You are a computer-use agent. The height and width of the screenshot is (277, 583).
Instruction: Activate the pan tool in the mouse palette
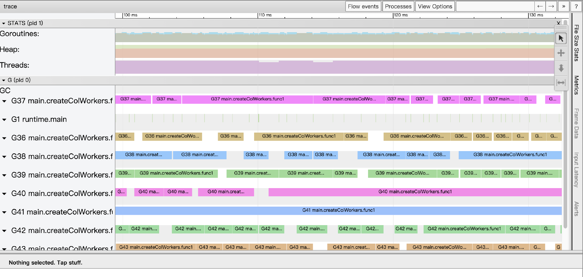click(561, 53)
